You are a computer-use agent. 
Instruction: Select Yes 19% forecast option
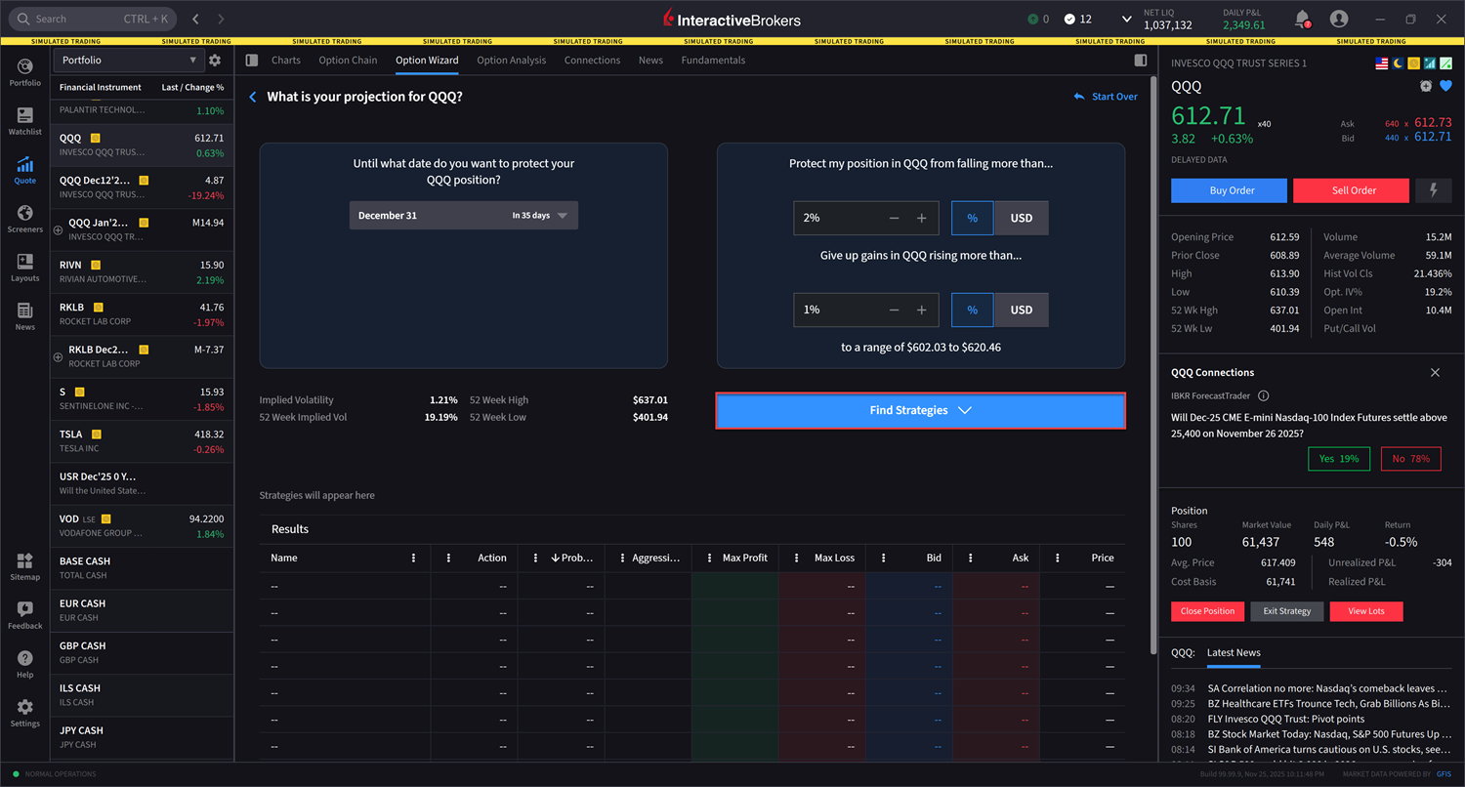[1339, 459]
